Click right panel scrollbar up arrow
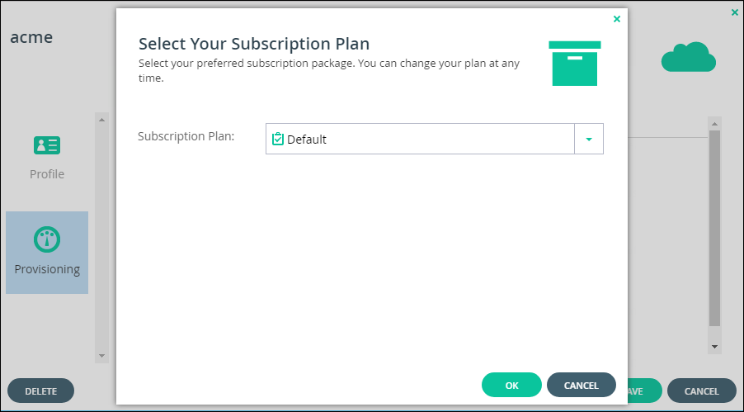Screen dimensions: 744x412 [x=714, y=124]
